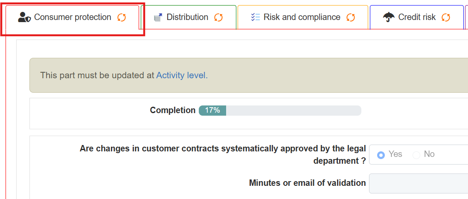
Task: Go to the Risk and compliance tab
Action: tap(302, 17)
